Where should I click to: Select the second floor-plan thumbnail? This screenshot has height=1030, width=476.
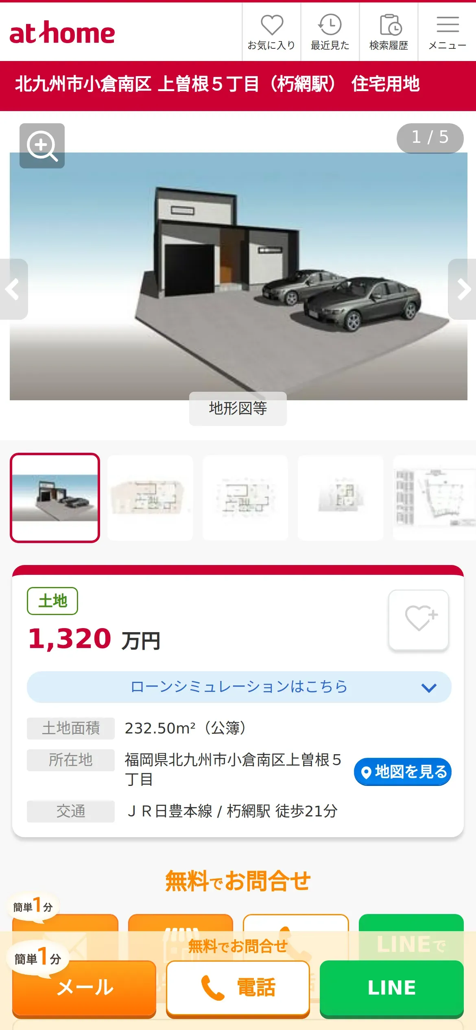coord(150,498)
